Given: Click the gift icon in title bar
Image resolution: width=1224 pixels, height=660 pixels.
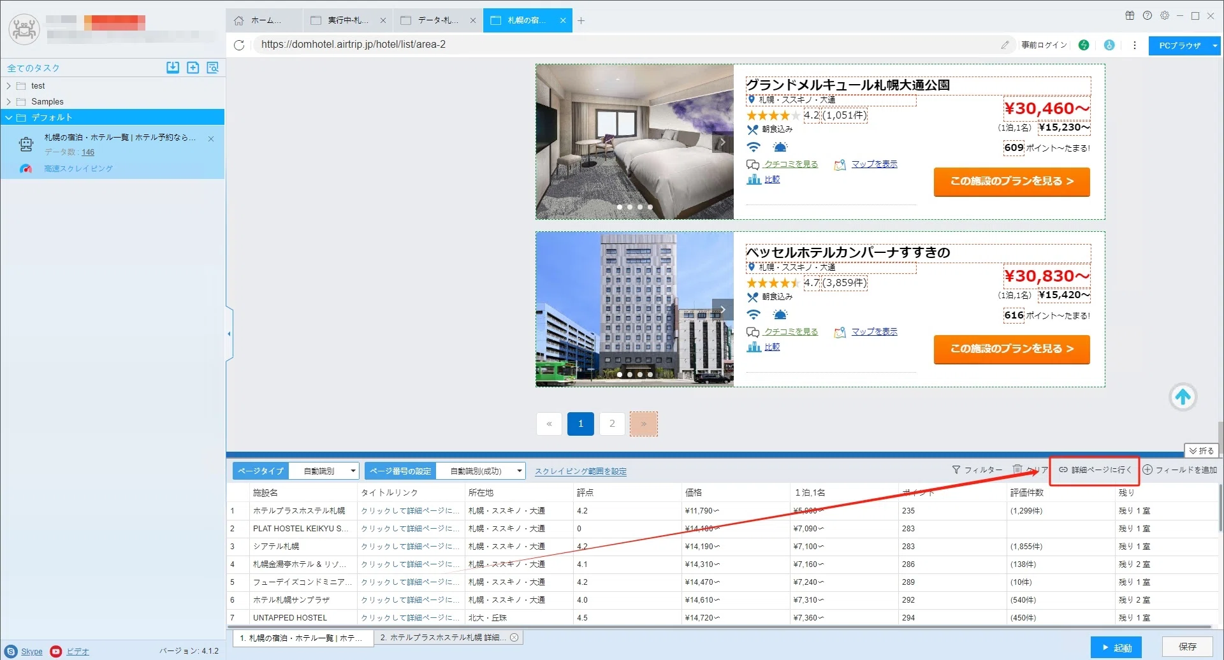Looking at the screenshot, I should coord(1130,16).
